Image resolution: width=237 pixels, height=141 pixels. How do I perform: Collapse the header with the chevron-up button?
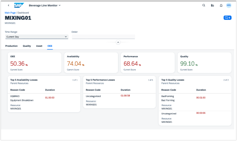click(x=118, y=42)
